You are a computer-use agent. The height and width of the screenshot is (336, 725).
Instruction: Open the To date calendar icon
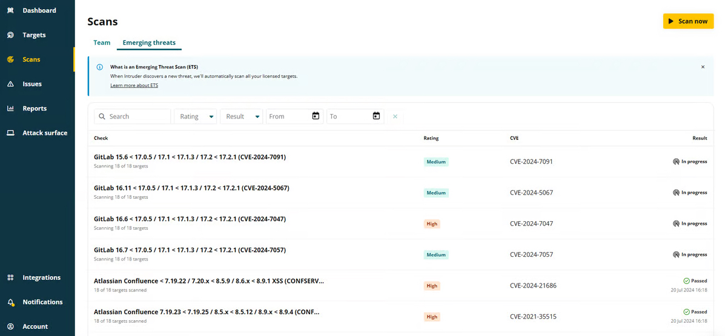[x=376, y=116]
